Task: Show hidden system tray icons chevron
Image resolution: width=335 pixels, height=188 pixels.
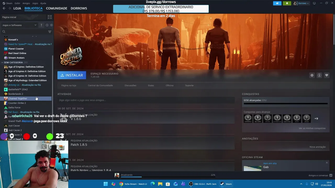Action: pyautogui.click(x=301, y=184)
